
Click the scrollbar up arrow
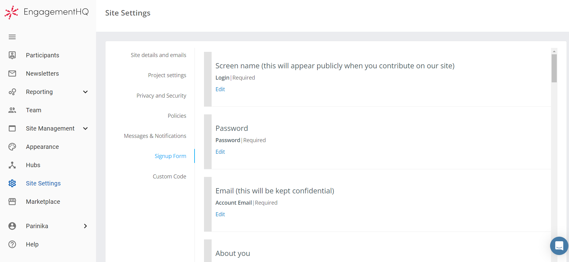pos(554,51)
